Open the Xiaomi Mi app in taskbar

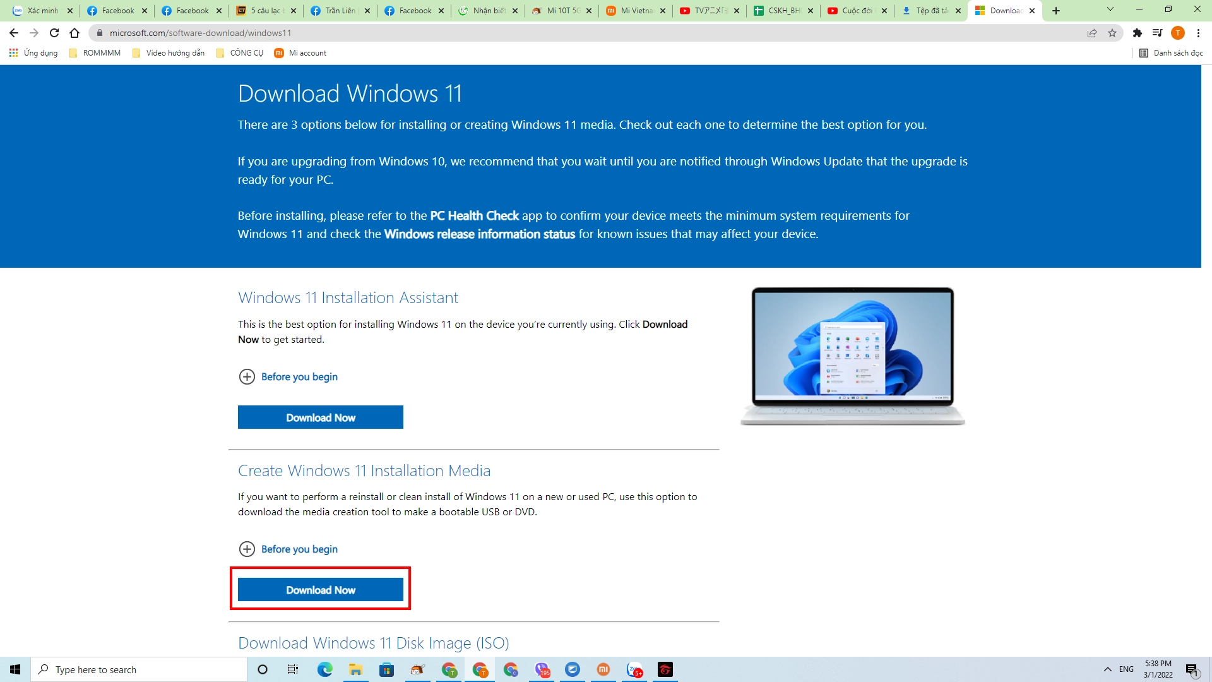tap(603, 669)
